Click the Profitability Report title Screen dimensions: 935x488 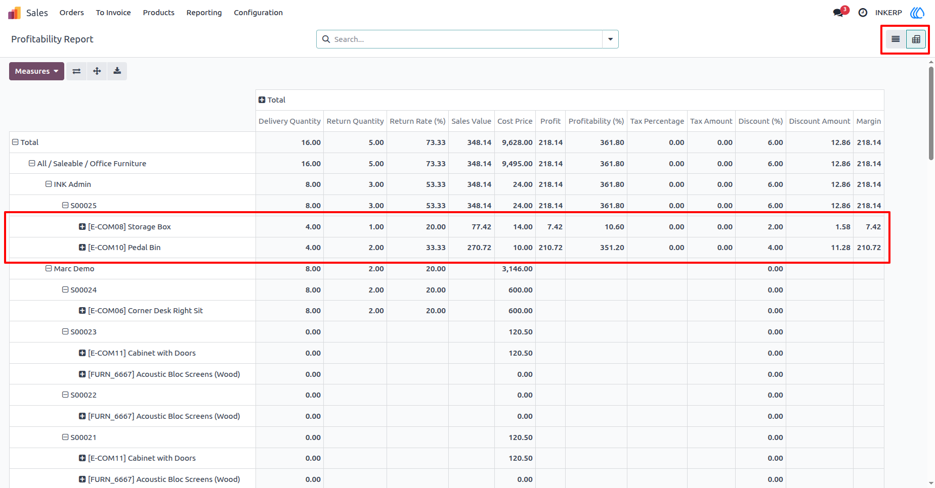tap(52, 39)
